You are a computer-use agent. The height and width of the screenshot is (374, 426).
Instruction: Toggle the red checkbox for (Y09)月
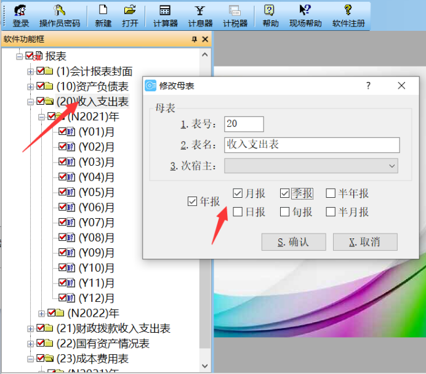(x=63, y=252)
